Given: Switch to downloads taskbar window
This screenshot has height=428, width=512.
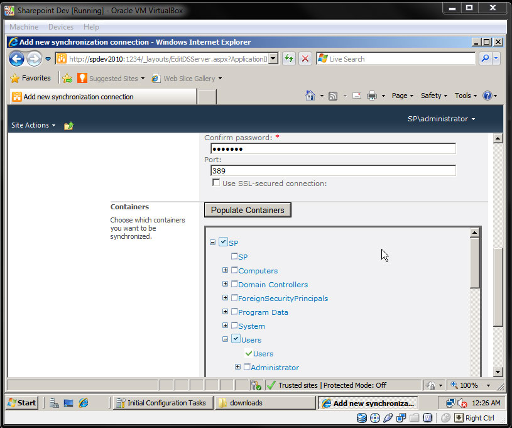Looking at the screenshot, I should 265,403.
